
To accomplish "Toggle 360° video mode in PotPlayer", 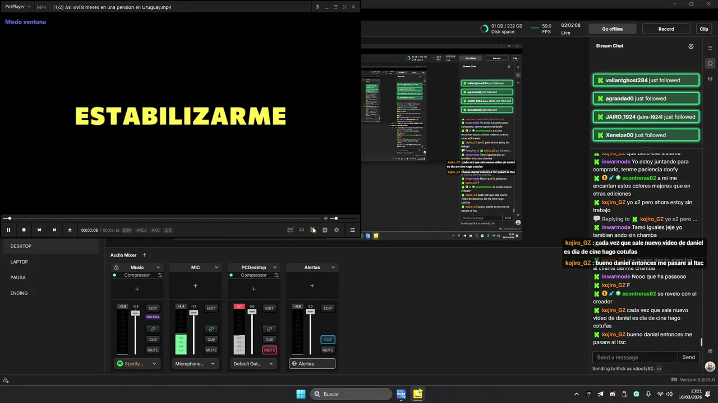I will click(x=290, y=230).
